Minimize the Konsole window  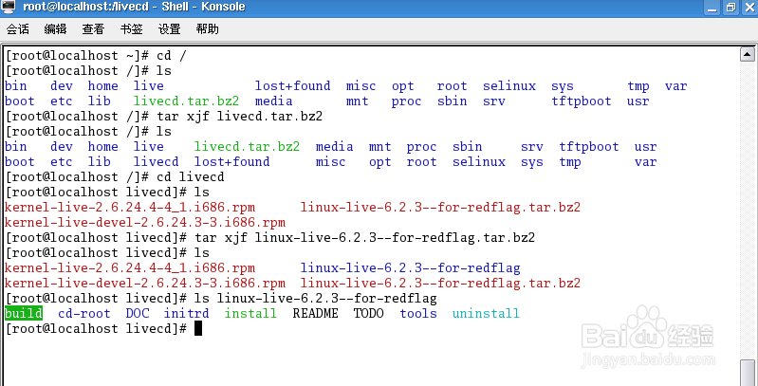tap(712, 8)
